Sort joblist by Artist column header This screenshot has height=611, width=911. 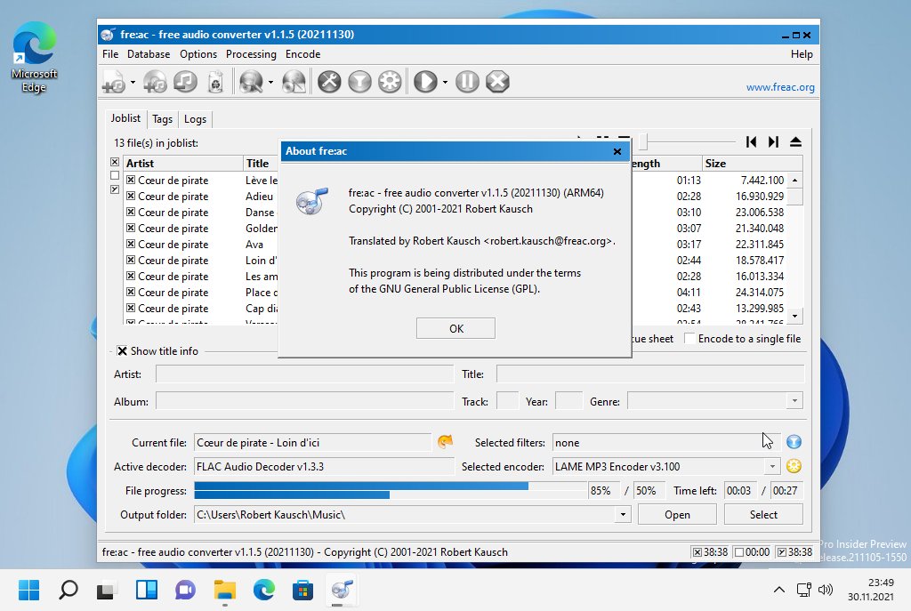click(x=183, y=164)
